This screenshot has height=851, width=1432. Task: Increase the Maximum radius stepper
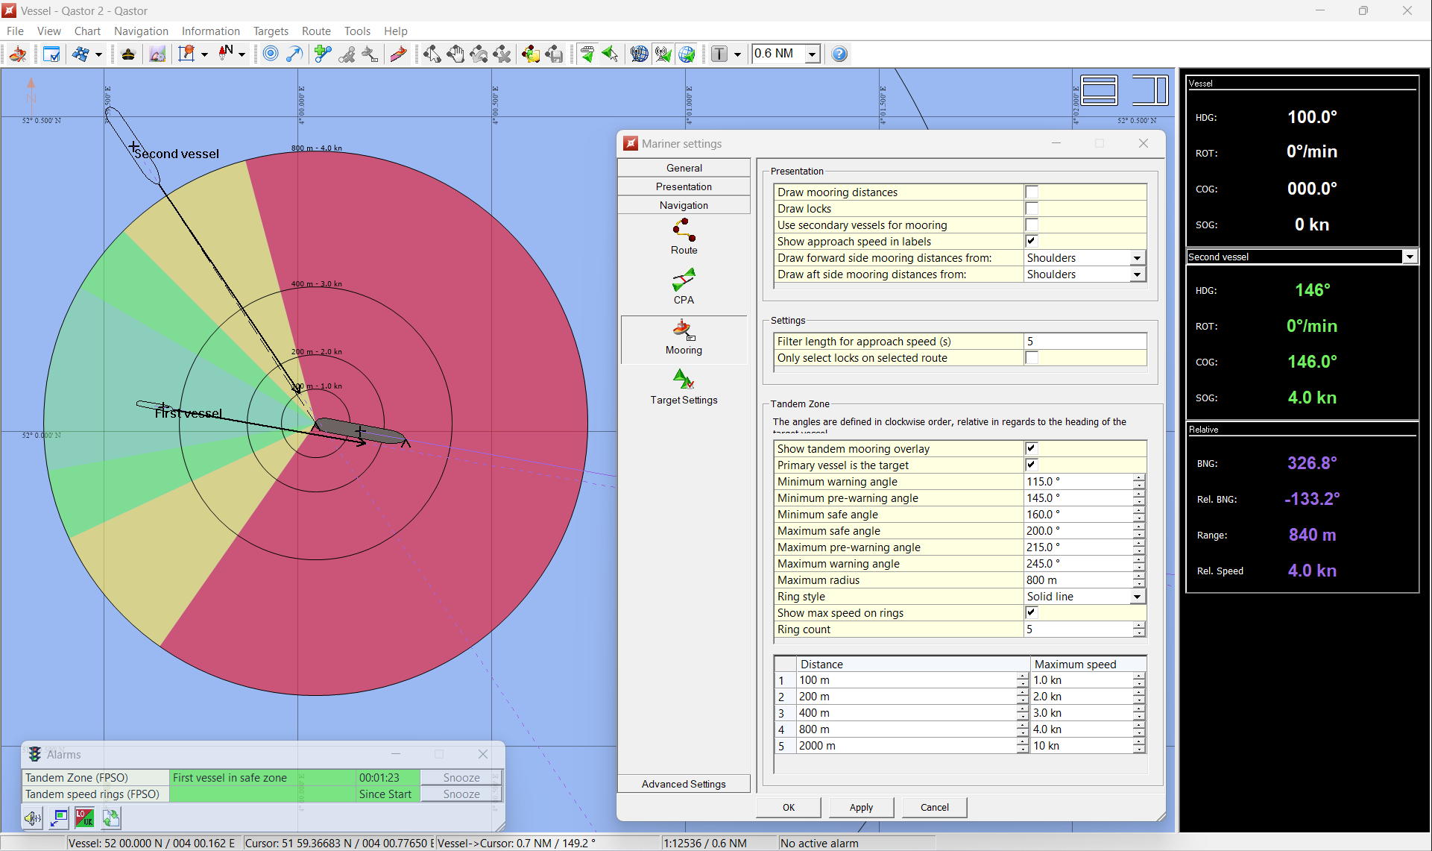tap(1139, 577)
